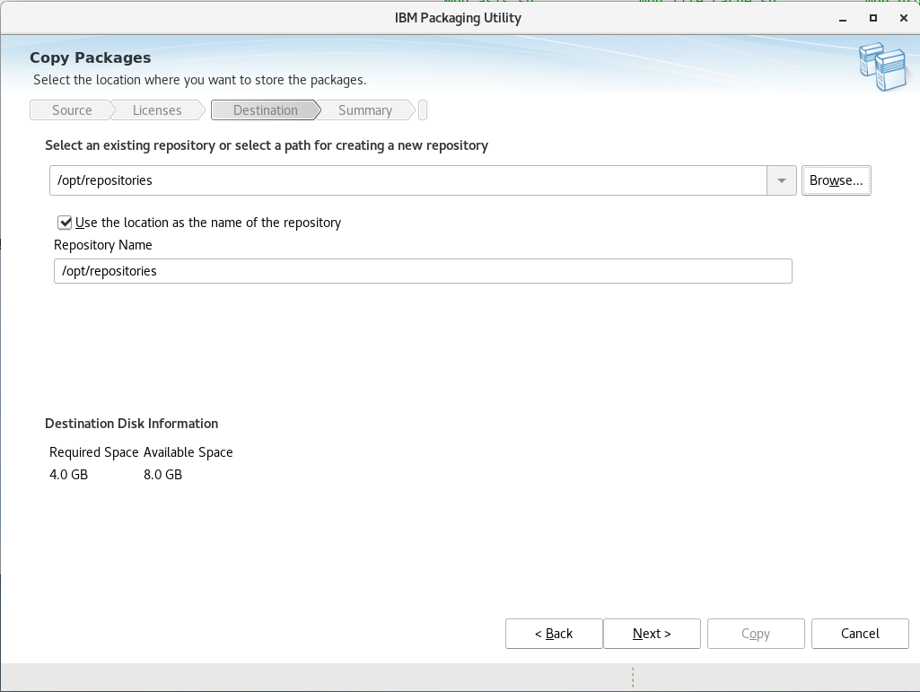Go to the Licenses wizard step
The width and height of the screenshot is (920, 692).
(x=157, y=110)
